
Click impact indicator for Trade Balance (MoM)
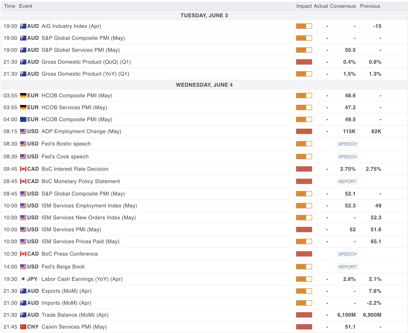click(304, 315)
